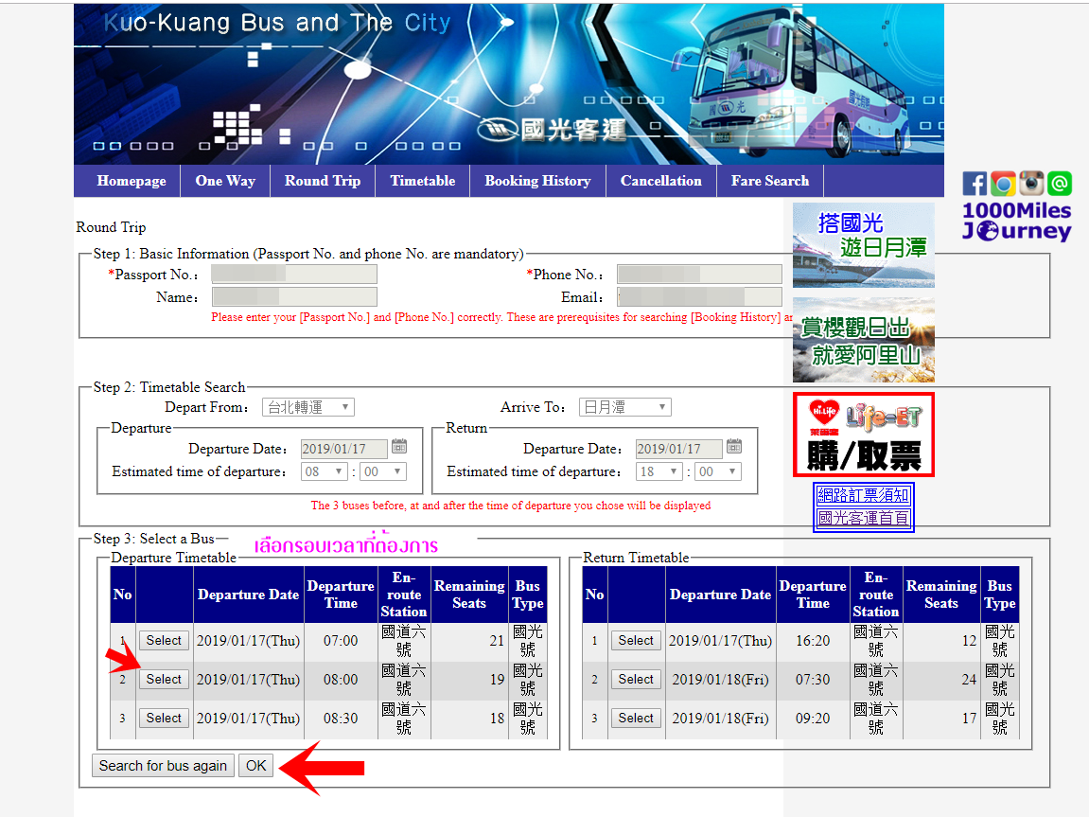
Task: Open the Fare Search menu item
Action: (x=769, y=181)
